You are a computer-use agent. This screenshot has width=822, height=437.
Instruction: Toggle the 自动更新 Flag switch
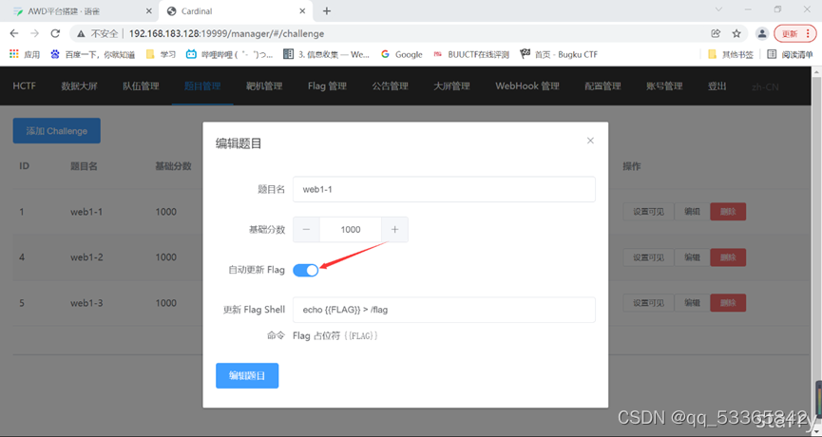pyautogui.click(x=306, y=270)
